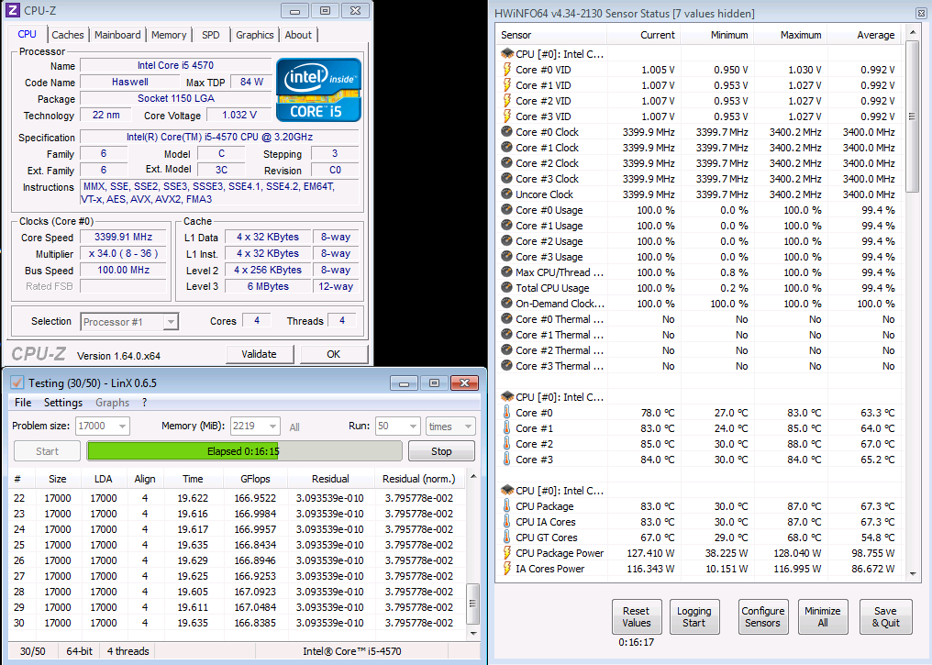Click the icon beside Core #2 Usage
Screen dimensions: 932x665
pyautogui.click(x=507, y=240)
